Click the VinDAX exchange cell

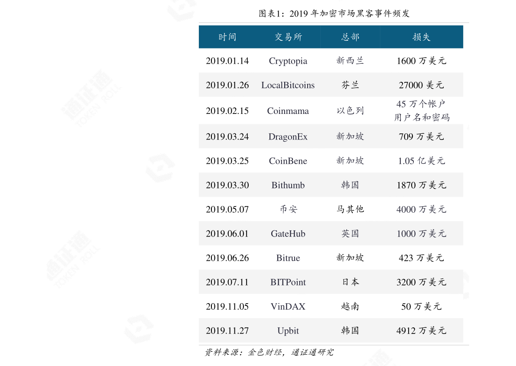[288, 306]
